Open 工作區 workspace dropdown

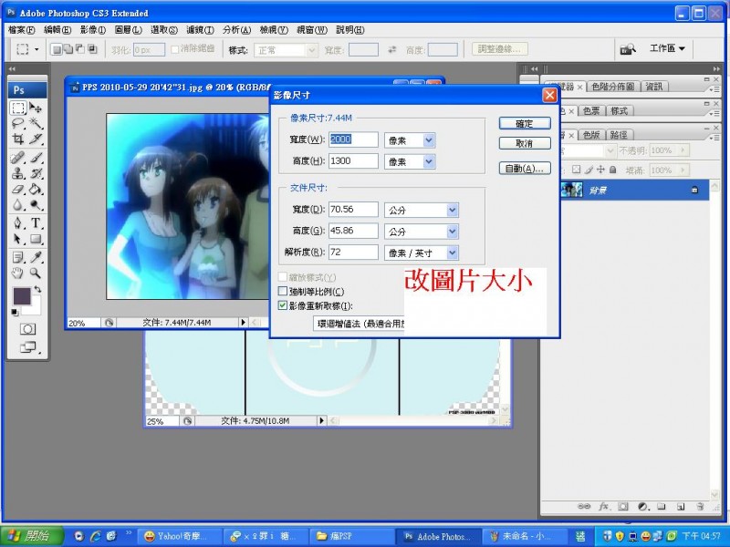(667, 48)
